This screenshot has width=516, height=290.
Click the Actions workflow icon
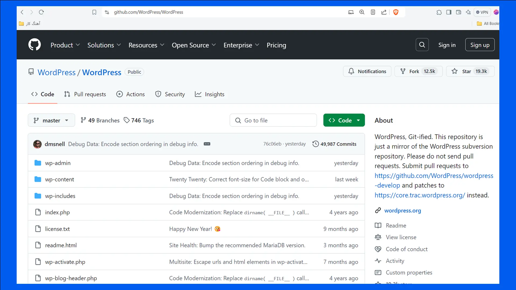click(119, 94)
